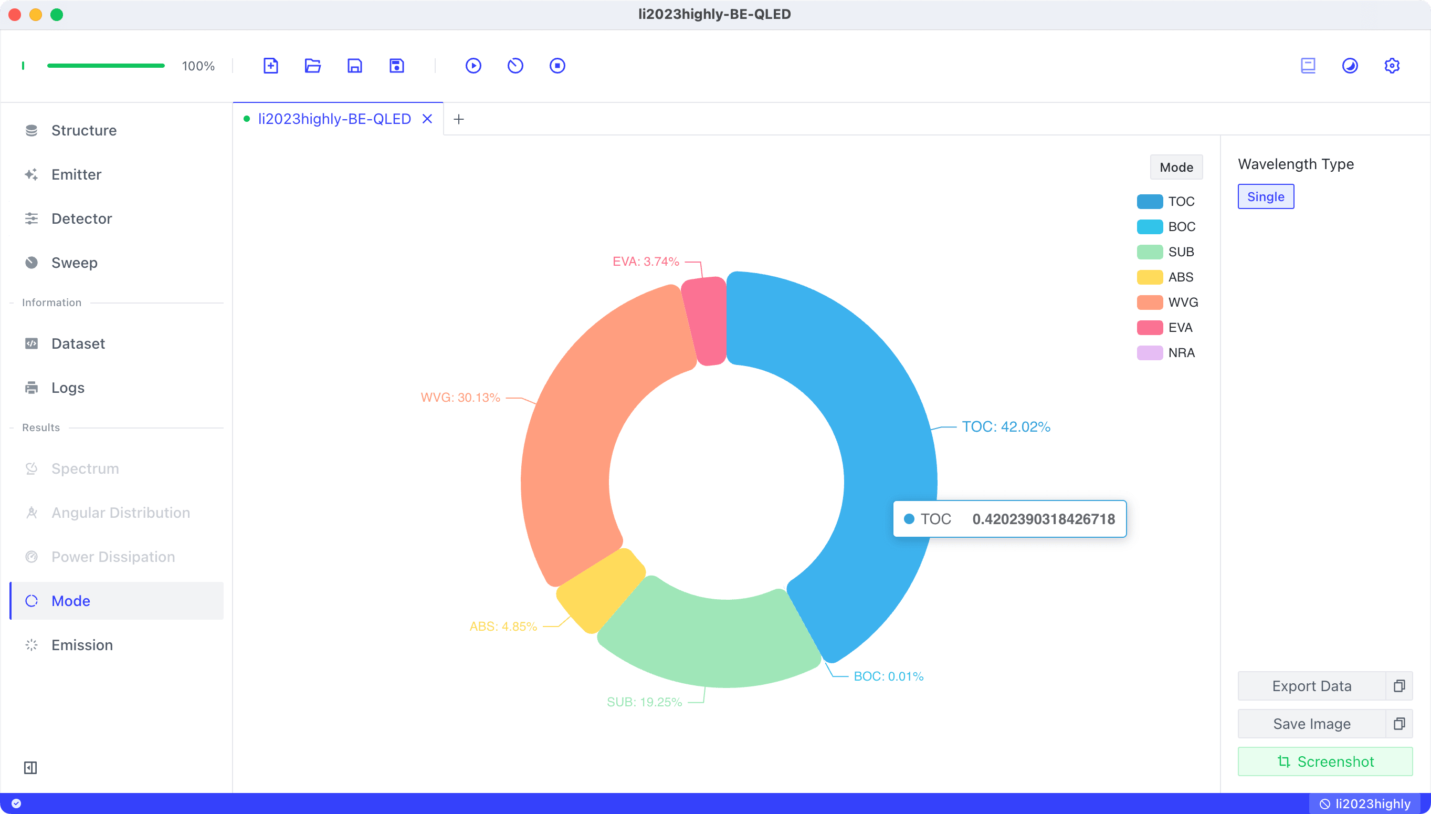
Task: Click the Emission burst icon
Action: pyautogui.click(x=31, y=644)
